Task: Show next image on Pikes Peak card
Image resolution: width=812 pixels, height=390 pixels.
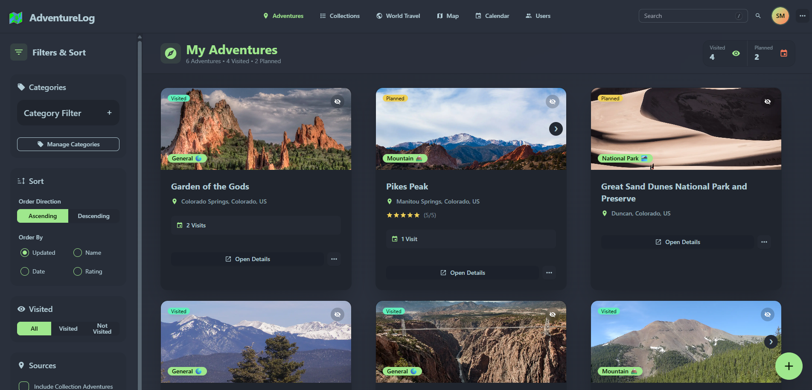Action: (x=556, y=129)
